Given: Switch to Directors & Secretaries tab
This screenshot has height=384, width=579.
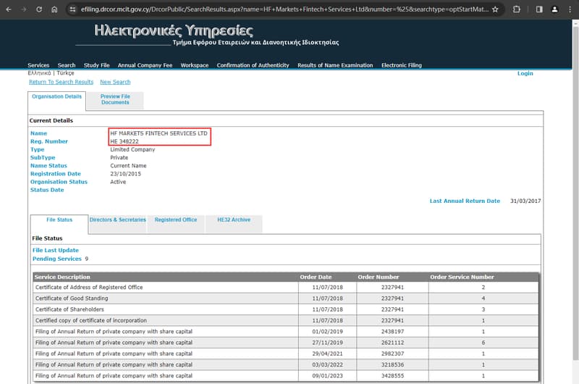Looking at the screenshot, I should tap(117, 220).
